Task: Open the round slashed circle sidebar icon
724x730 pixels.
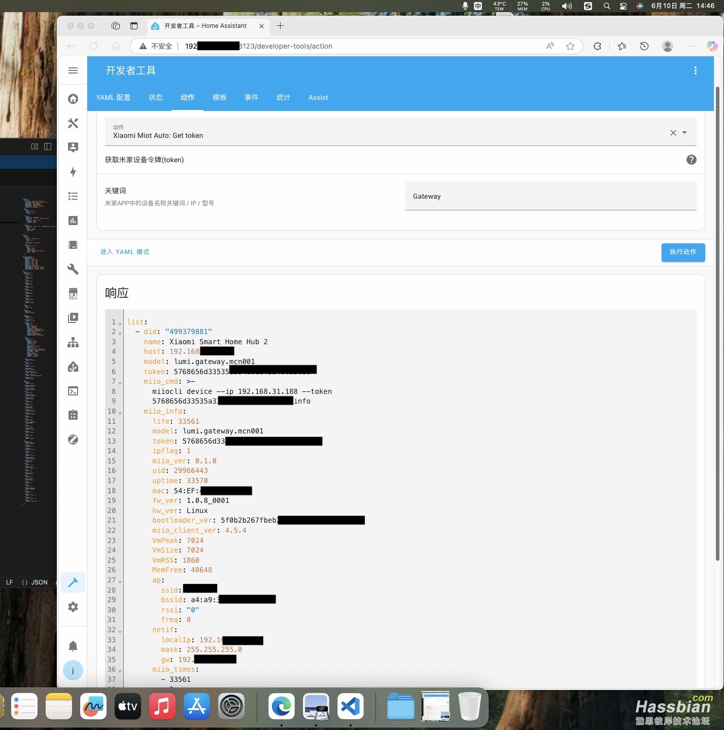Action: point(73,440)
